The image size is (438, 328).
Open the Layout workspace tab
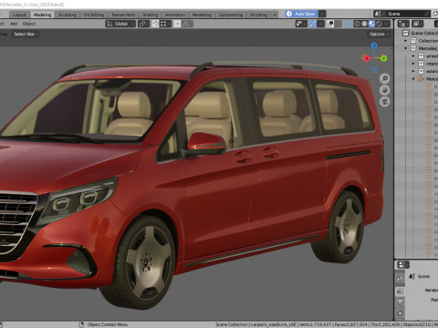[x=19, y=15]
